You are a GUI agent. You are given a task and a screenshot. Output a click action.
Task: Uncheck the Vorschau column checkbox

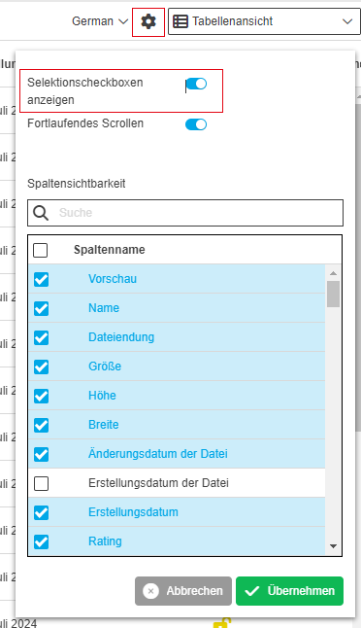[x=41, y=279]
